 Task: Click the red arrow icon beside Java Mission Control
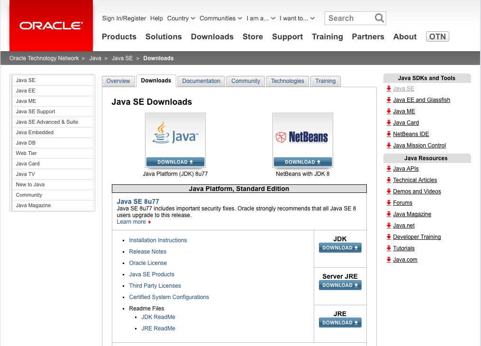pyautogui.click(x=389, y=146)
